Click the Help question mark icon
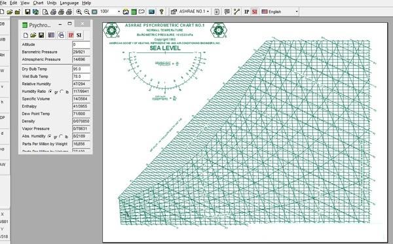 point(161,12)
